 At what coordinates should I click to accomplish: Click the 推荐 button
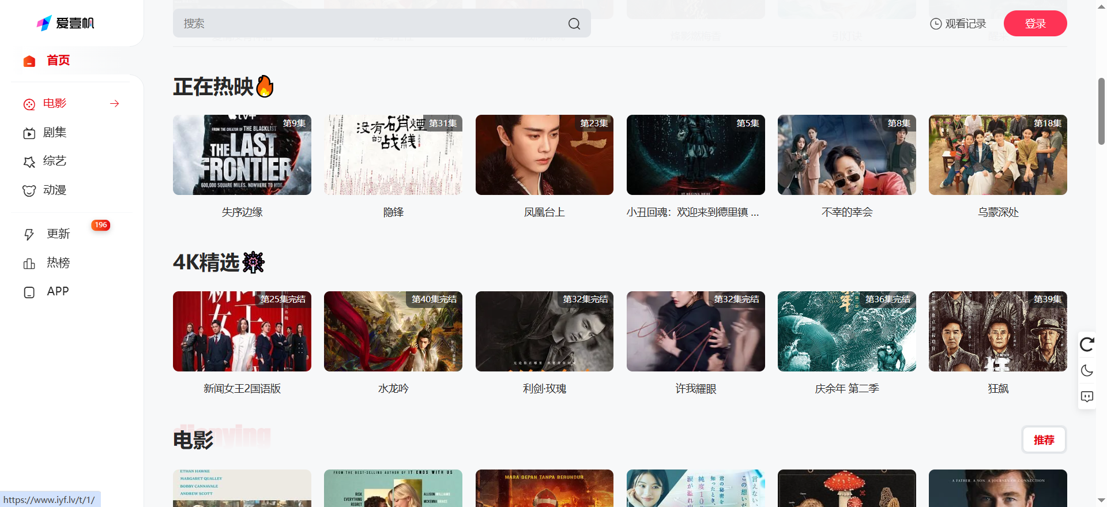[1044, 440]
